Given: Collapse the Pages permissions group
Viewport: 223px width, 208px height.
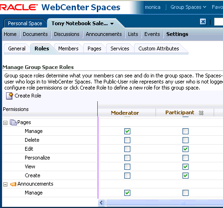Looking at the screenshot, I should 5,123.
